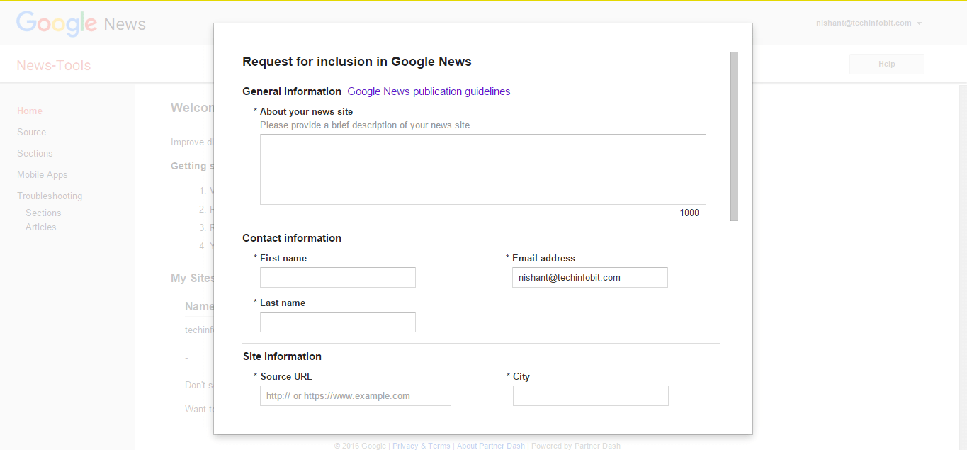Open the Sections sidebar item
Image resolution: width=967 pixels, height=450 pixels.
coord(34,153)
